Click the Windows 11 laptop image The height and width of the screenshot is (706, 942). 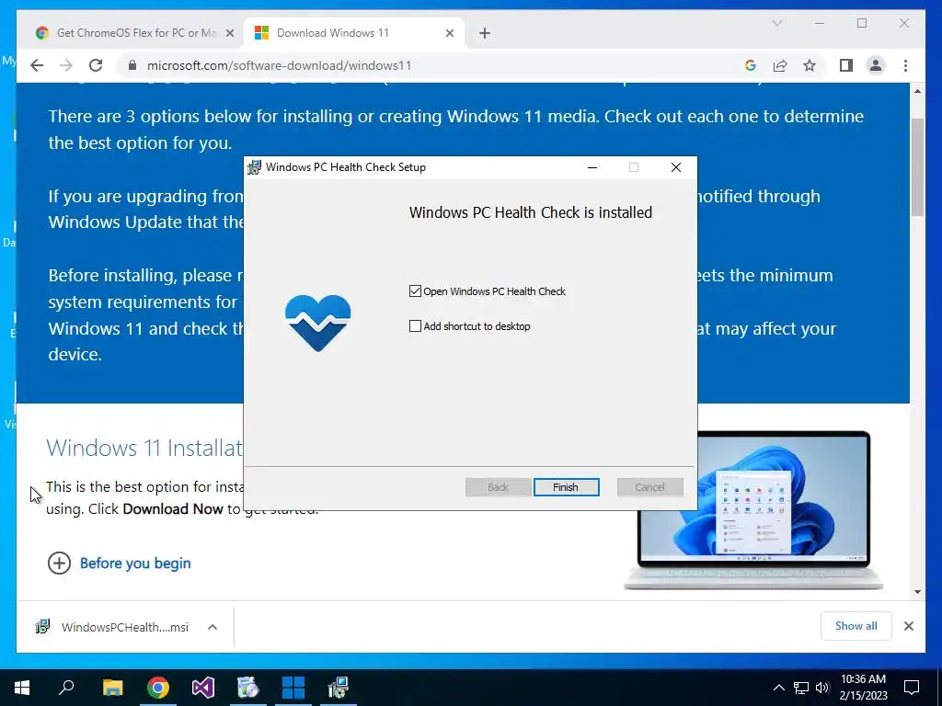pyautogui.click(x=753, y=509)
